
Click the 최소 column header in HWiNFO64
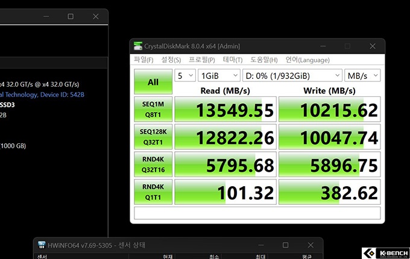pos(214,257)
